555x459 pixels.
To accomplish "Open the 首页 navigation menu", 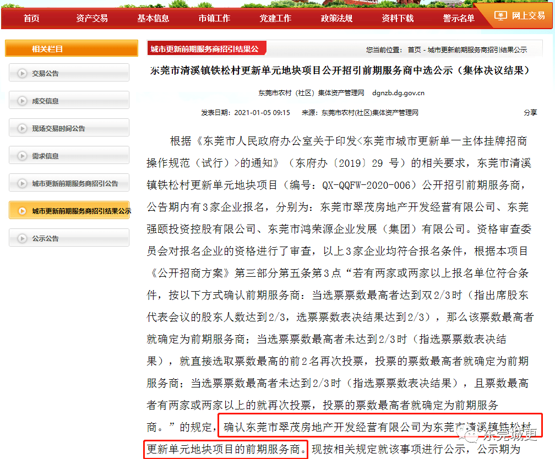I will tap(31, 18).
